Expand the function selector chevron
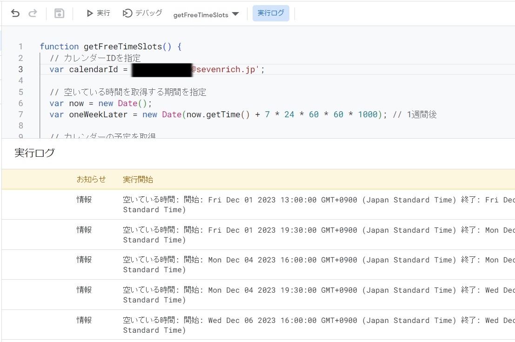The height and width of the screenshot is (342, 515). [x=236, y=14]
